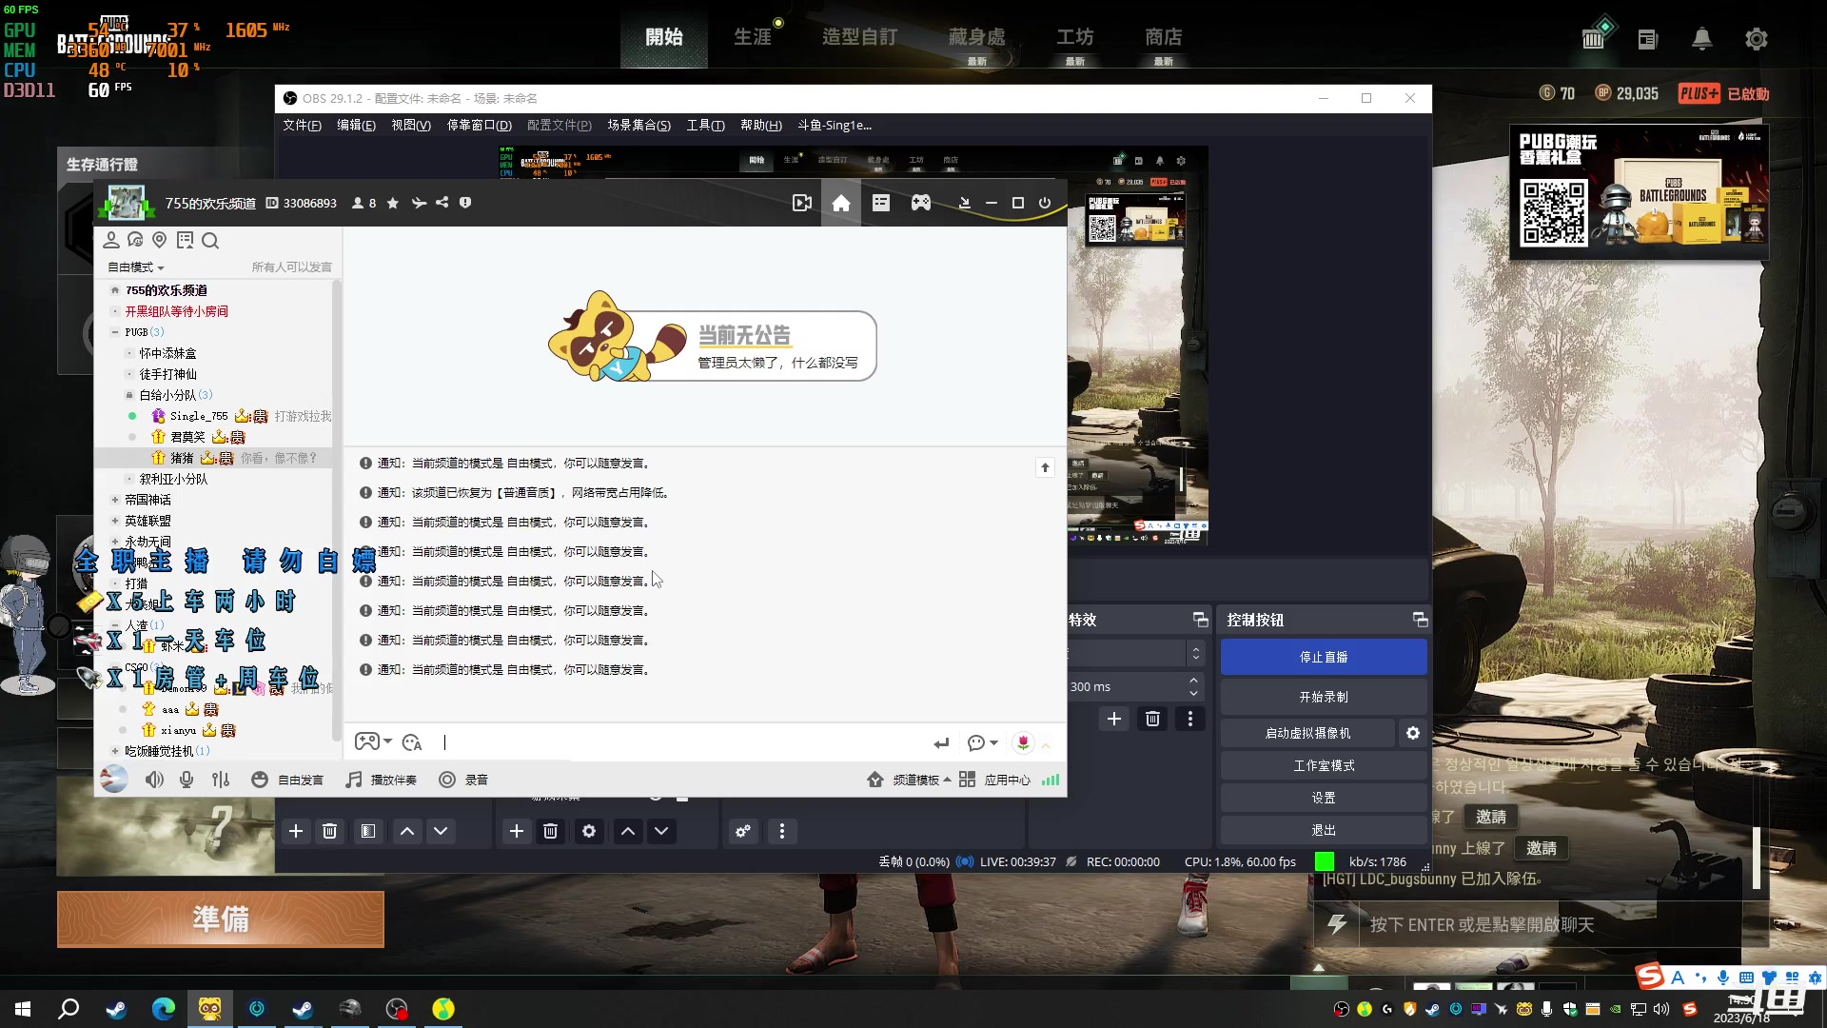Open the game controller dropdown in chat input
1827x1028 pixels.
click(373, 741)
